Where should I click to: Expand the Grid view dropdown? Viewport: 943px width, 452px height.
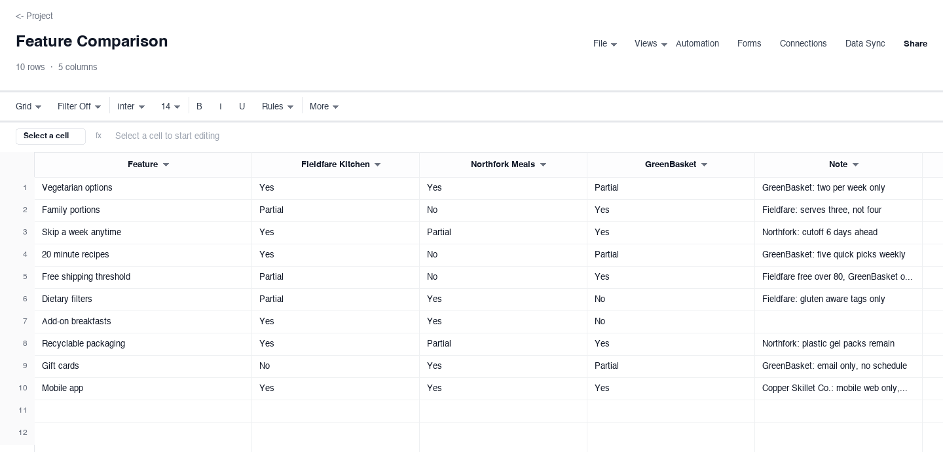29,107
